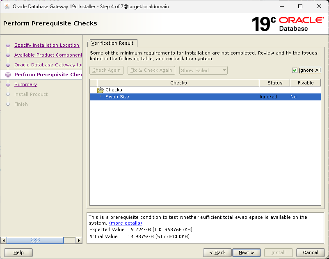
Task: Toggle the Ignore All checkbox
Action: pos(295,70)
